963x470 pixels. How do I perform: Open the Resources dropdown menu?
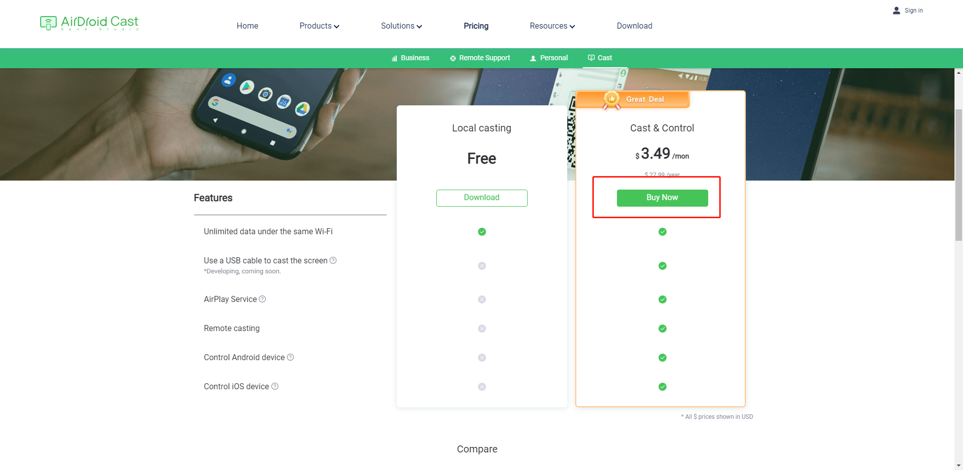point(552,26)
